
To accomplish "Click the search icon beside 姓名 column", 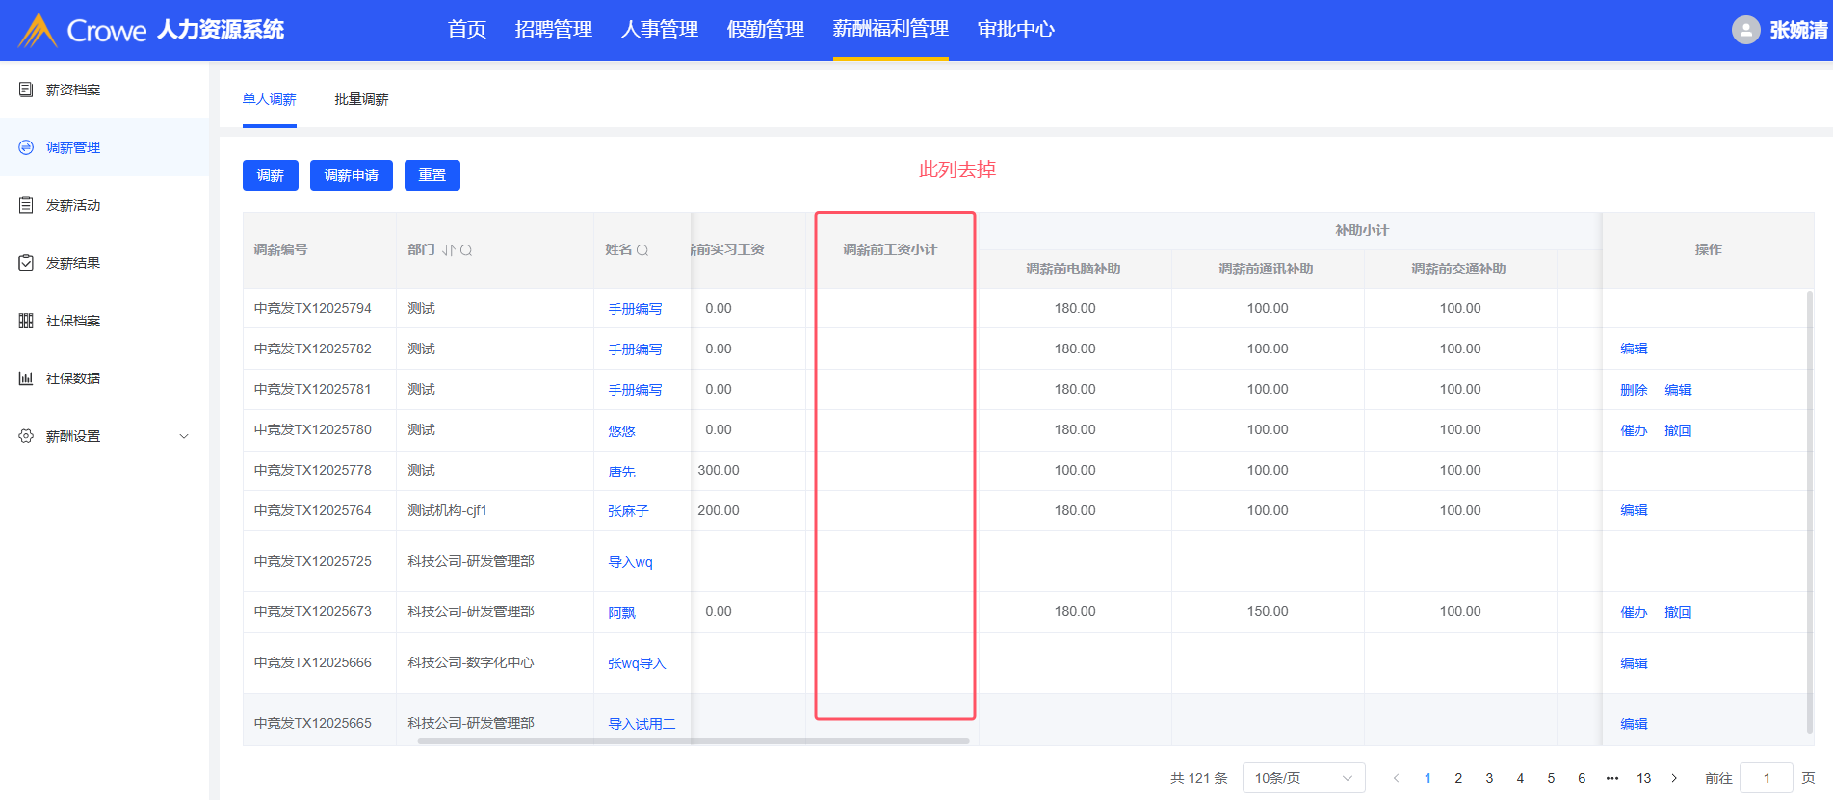I will (642, 250).
